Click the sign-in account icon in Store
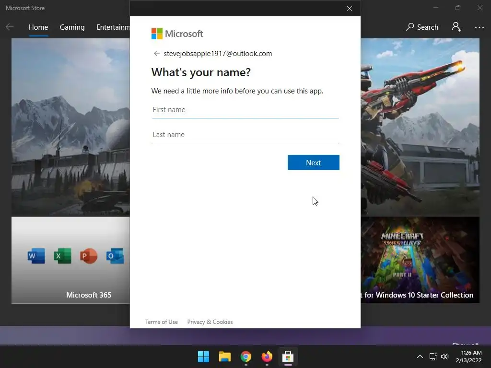This screenshot has height=368, width=491. 456,27
